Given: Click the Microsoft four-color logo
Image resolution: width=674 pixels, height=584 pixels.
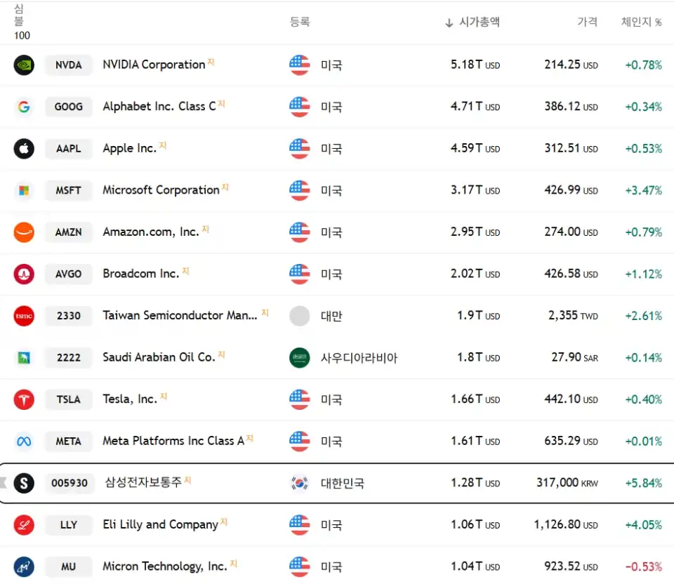Looking at the screenshot, I should click(24, 190).
